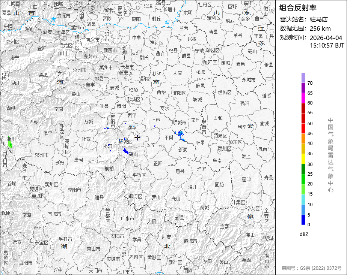This screenshot has width=347, height=275.
Task: Click the time 15:10:57 BJT
Action: click(327, 45)
